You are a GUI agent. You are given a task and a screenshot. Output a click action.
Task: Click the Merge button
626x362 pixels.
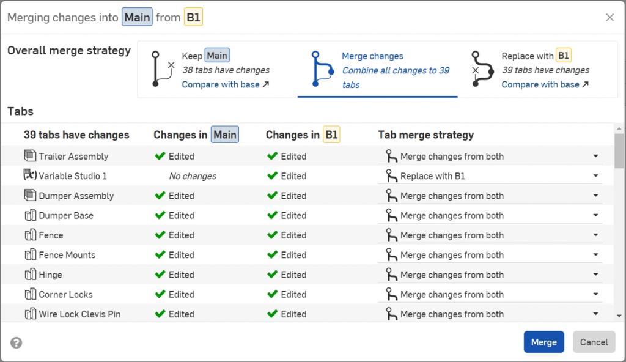(543, 342)
